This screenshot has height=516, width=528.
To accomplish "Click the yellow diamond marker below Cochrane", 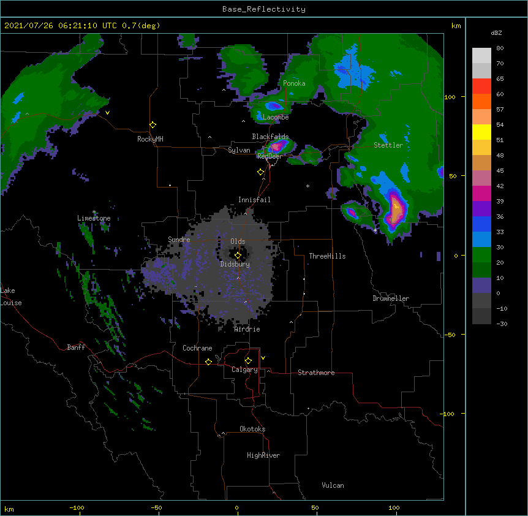I will (208, 362).
